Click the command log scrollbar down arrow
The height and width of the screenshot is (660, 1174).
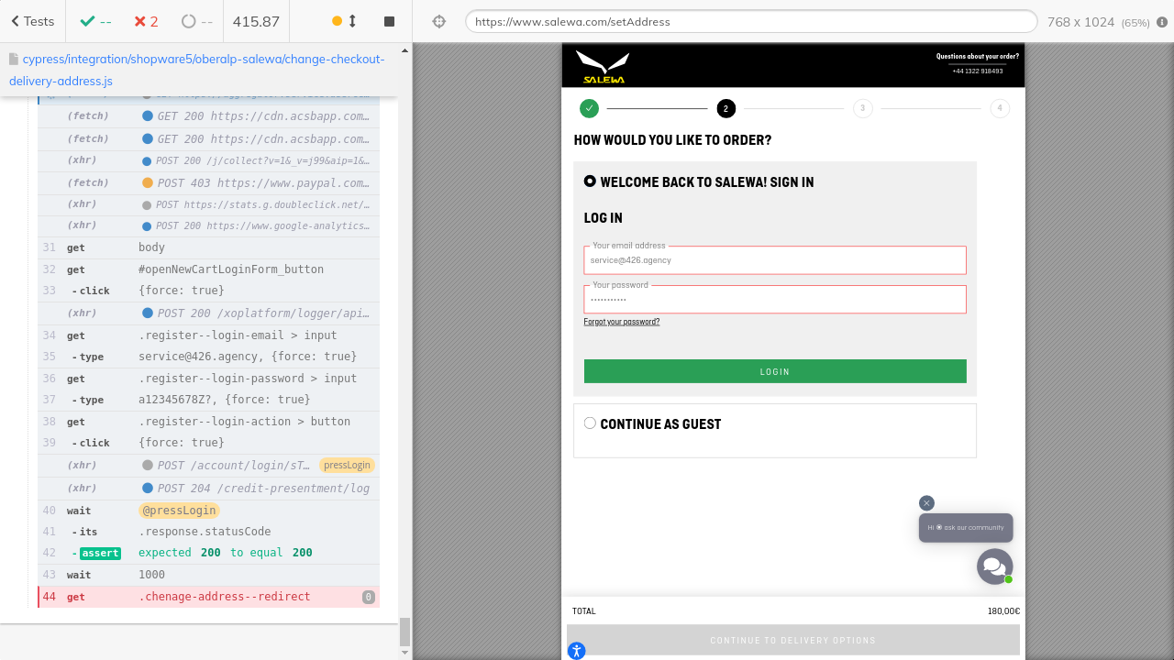pos(405,653)
